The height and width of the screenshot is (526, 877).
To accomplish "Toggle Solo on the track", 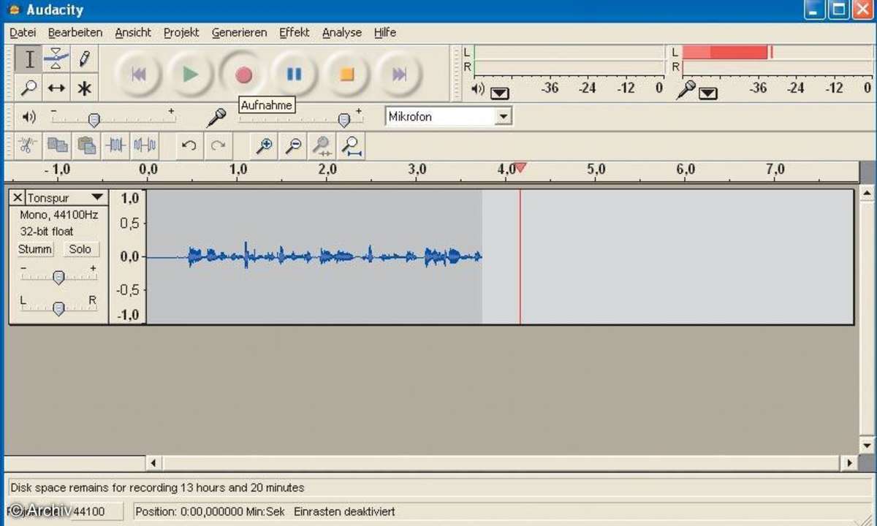I will (x=80, y=249).
